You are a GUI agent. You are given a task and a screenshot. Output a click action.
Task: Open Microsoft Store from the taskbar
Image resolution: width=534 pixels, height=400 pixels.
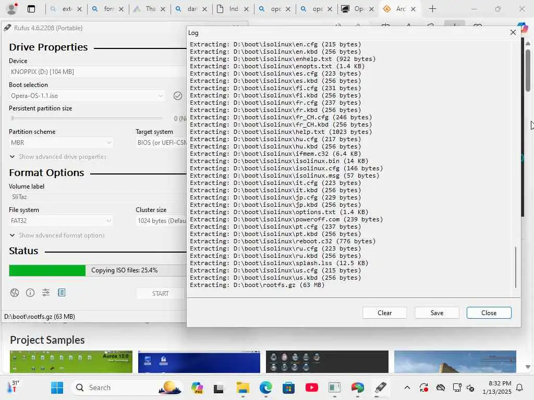[x=288, y=387]
